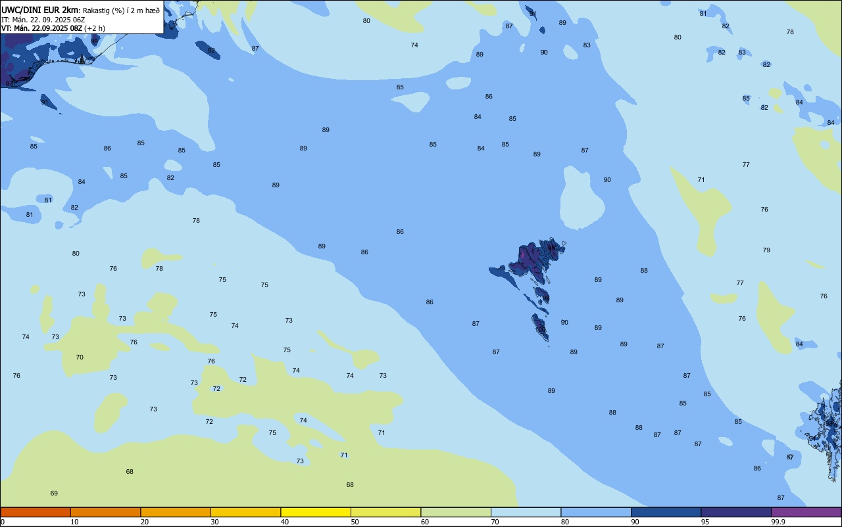Click the 'Rakastig (%) í 2 m hæð' label

pos(121,10)
